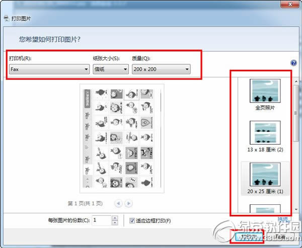The image size is (302, 248).
Task: Decrease copies per picture with down arrow
Action: [x=115, y=222]
